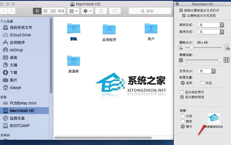Image resolution: width=231 pixels, height=145 pixels.
Task: Go back with the back arrow button
Action: tap(4, 11)
